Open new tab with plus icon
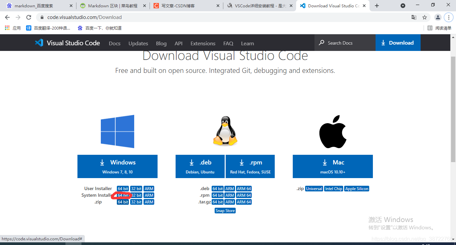Viewport: 456px width, 245px height. 377,6
